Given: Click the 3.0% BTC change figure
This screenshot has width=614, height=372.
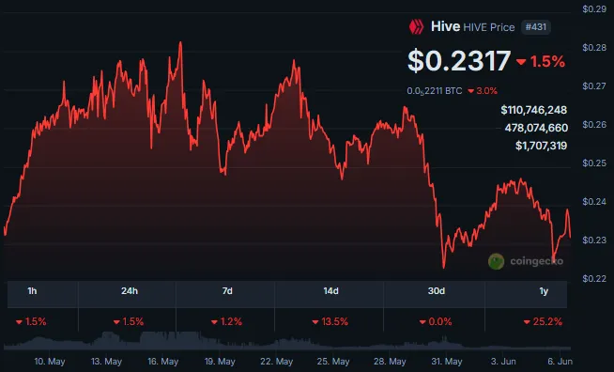Looking at the screenshot, I should coord(483,91).
